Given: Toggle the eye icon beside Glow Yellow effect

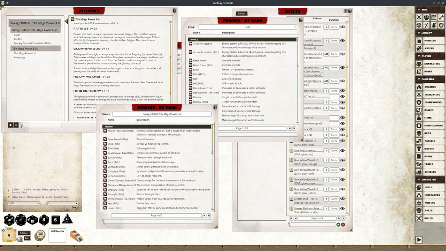Looking at the screenshot, I should point(343,160).
